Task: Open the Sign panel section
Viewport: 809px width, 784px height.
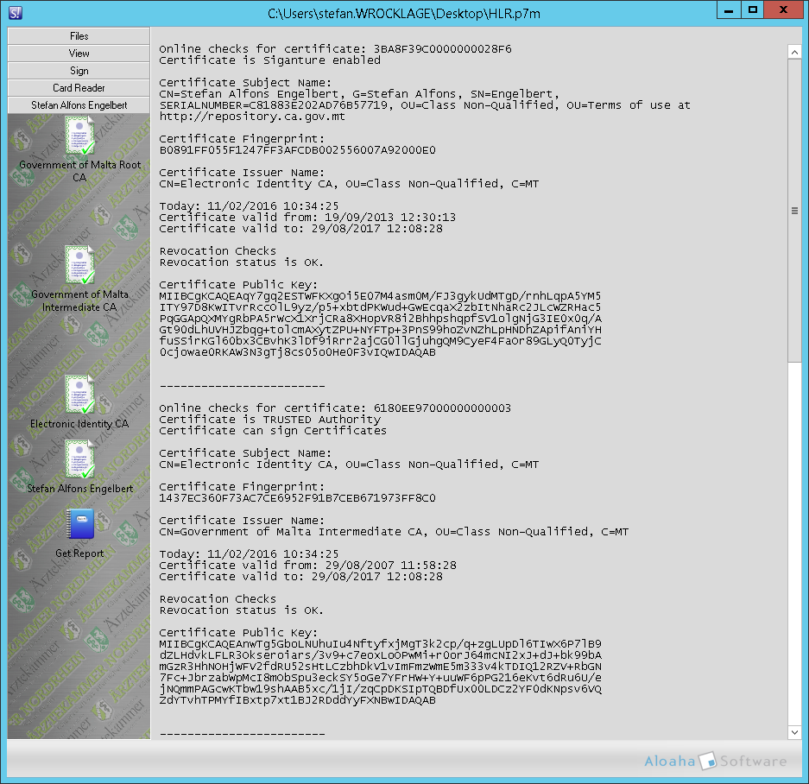Action: (79, 71)
